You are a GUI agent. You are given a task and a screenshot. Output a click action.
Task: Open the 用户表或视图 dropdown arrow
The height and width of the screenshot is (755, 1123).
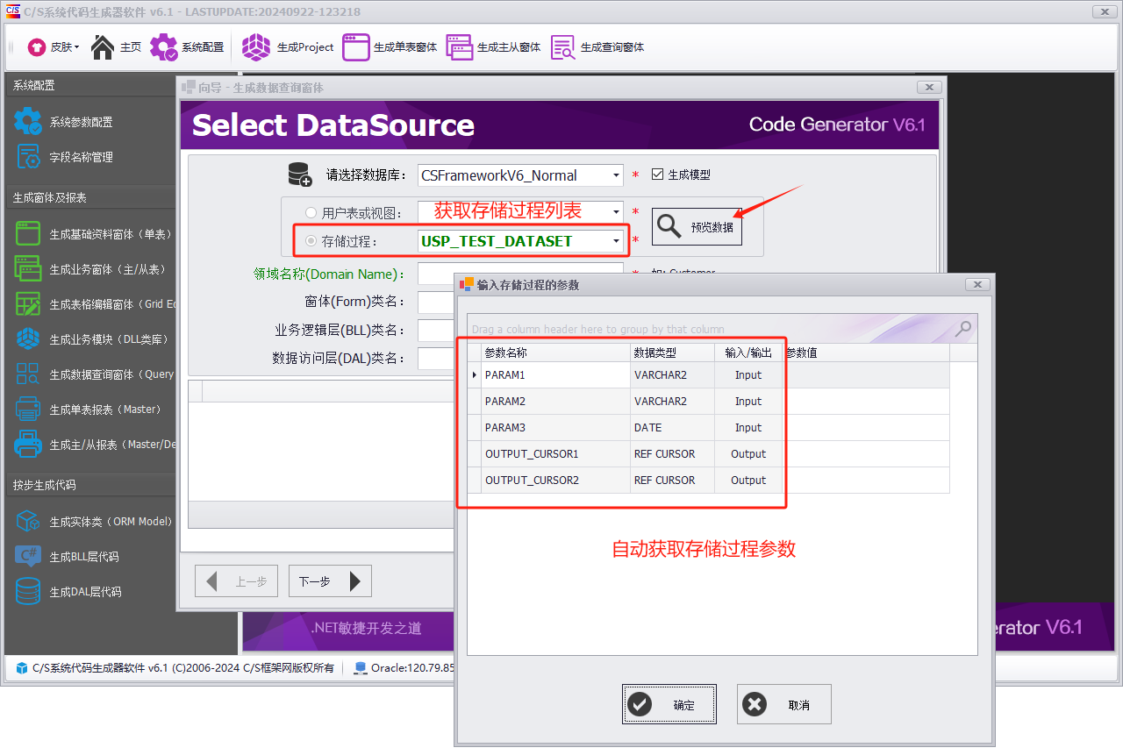617,211
